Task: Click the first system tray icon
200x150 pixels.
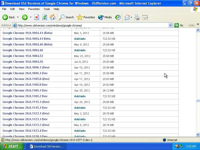Action: pos(177,146)
